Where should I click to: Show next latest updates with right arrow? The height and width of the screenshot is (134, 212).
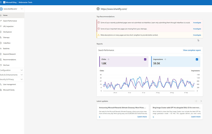[201, 101]
